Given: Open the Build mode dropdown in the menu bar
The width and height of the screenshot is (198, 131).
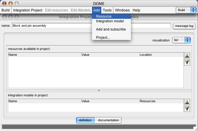Looking at the screenshot, I should [186, 10].
